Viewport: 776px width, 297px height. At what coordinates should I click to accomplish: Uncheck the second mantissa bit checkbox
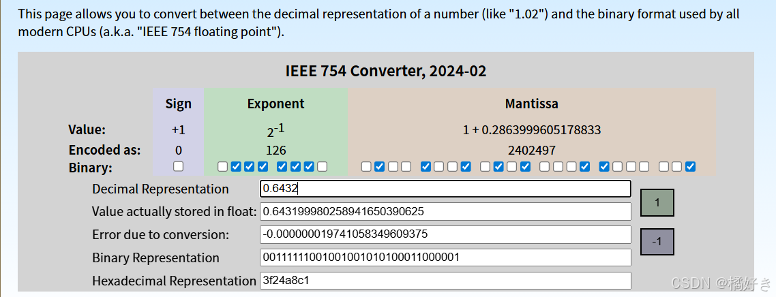point(379,166)
